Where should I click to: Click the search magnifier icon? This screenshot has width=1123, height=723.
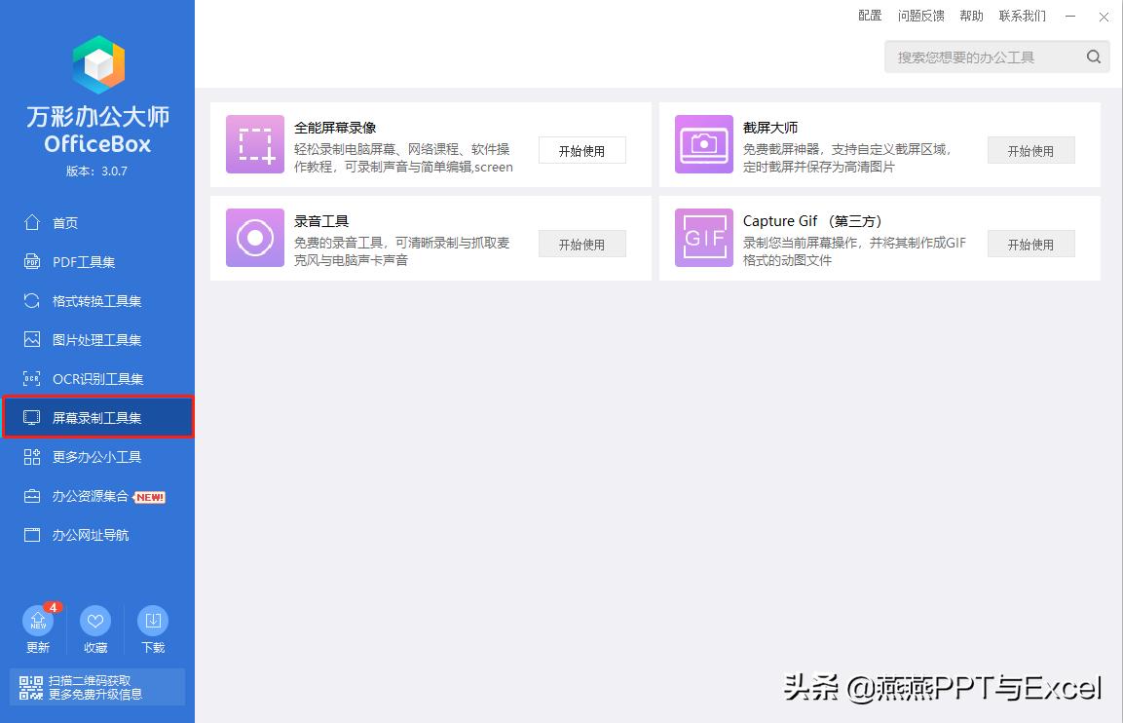tap(1093, 57)
